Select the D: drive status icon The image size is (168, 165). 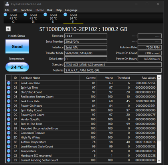[25, 14]
